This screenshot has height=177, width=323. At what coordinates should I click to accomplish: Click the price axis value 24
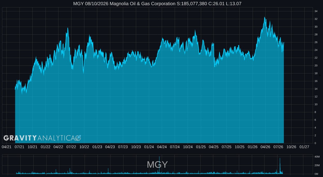click(316, 50)
